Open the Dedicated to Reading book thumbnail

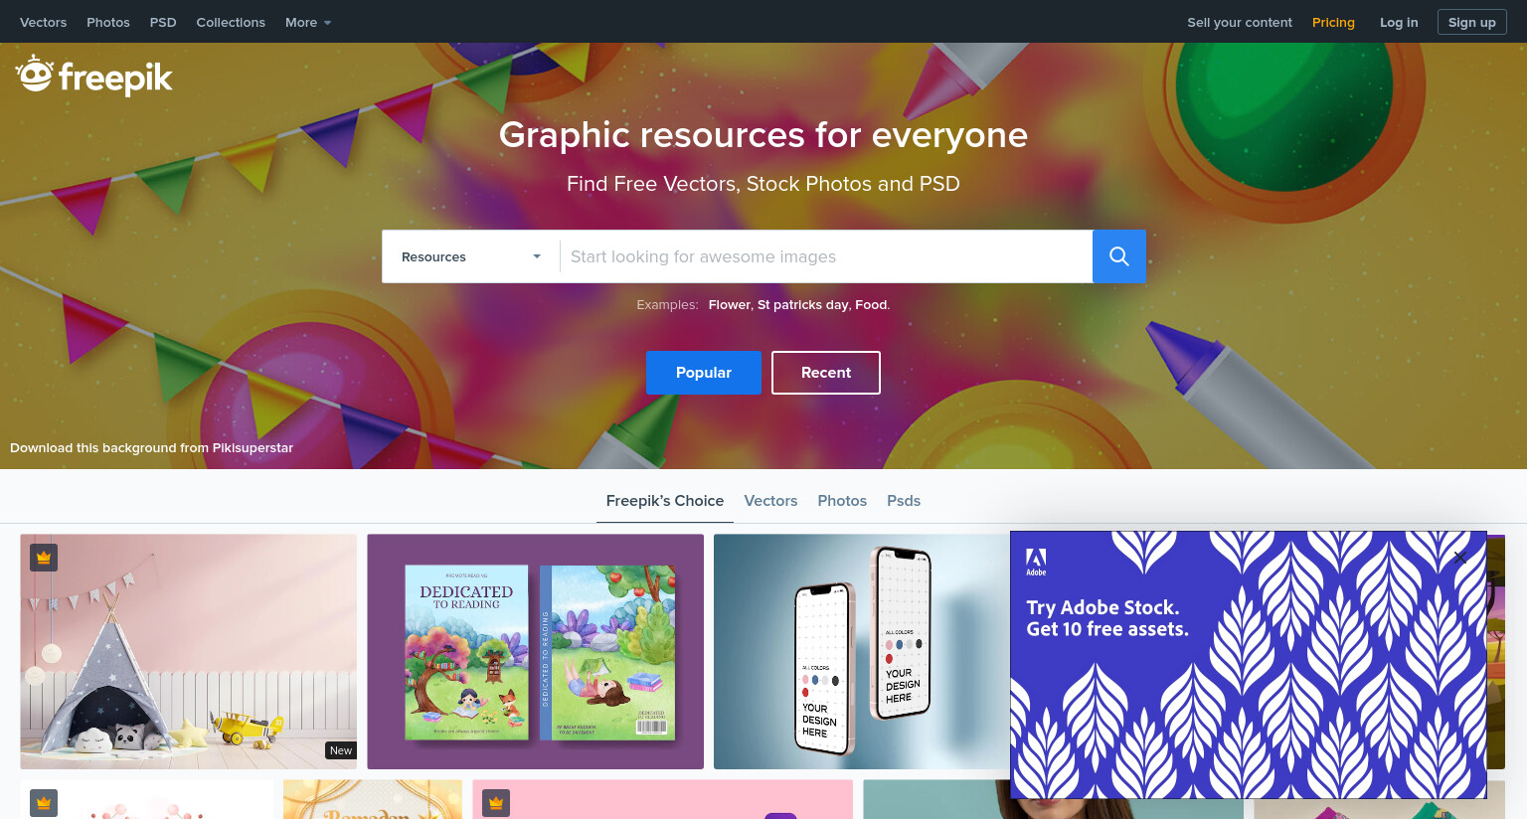[x=535, y=652]
